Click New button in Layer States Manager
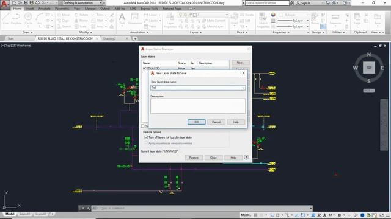The height and width of the screenshot is (219, 391). [241, 63]
